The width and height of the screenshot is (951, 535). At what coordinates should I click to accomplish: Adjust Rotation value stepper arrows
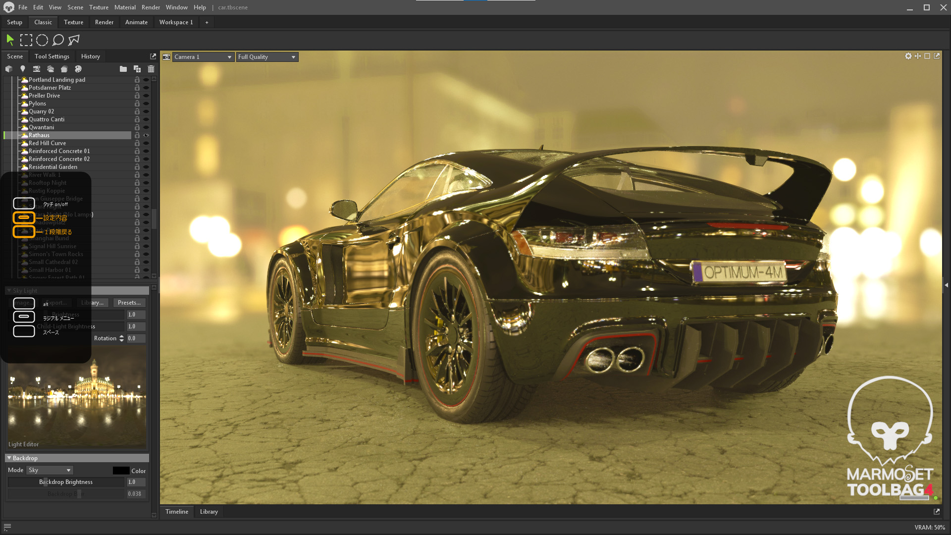click(x=121, y=338)
